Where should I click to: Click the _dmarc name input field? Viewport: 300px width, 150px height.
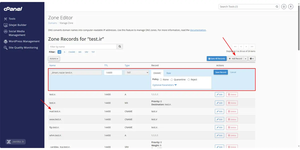pos(75,72)
